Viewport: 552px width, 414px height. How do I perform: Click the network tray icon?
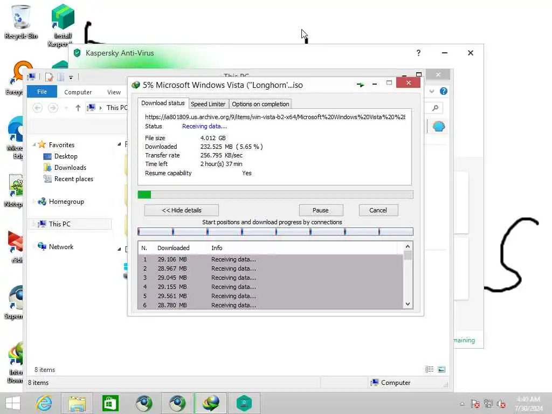pyautogui.click(x=488, y=404)
